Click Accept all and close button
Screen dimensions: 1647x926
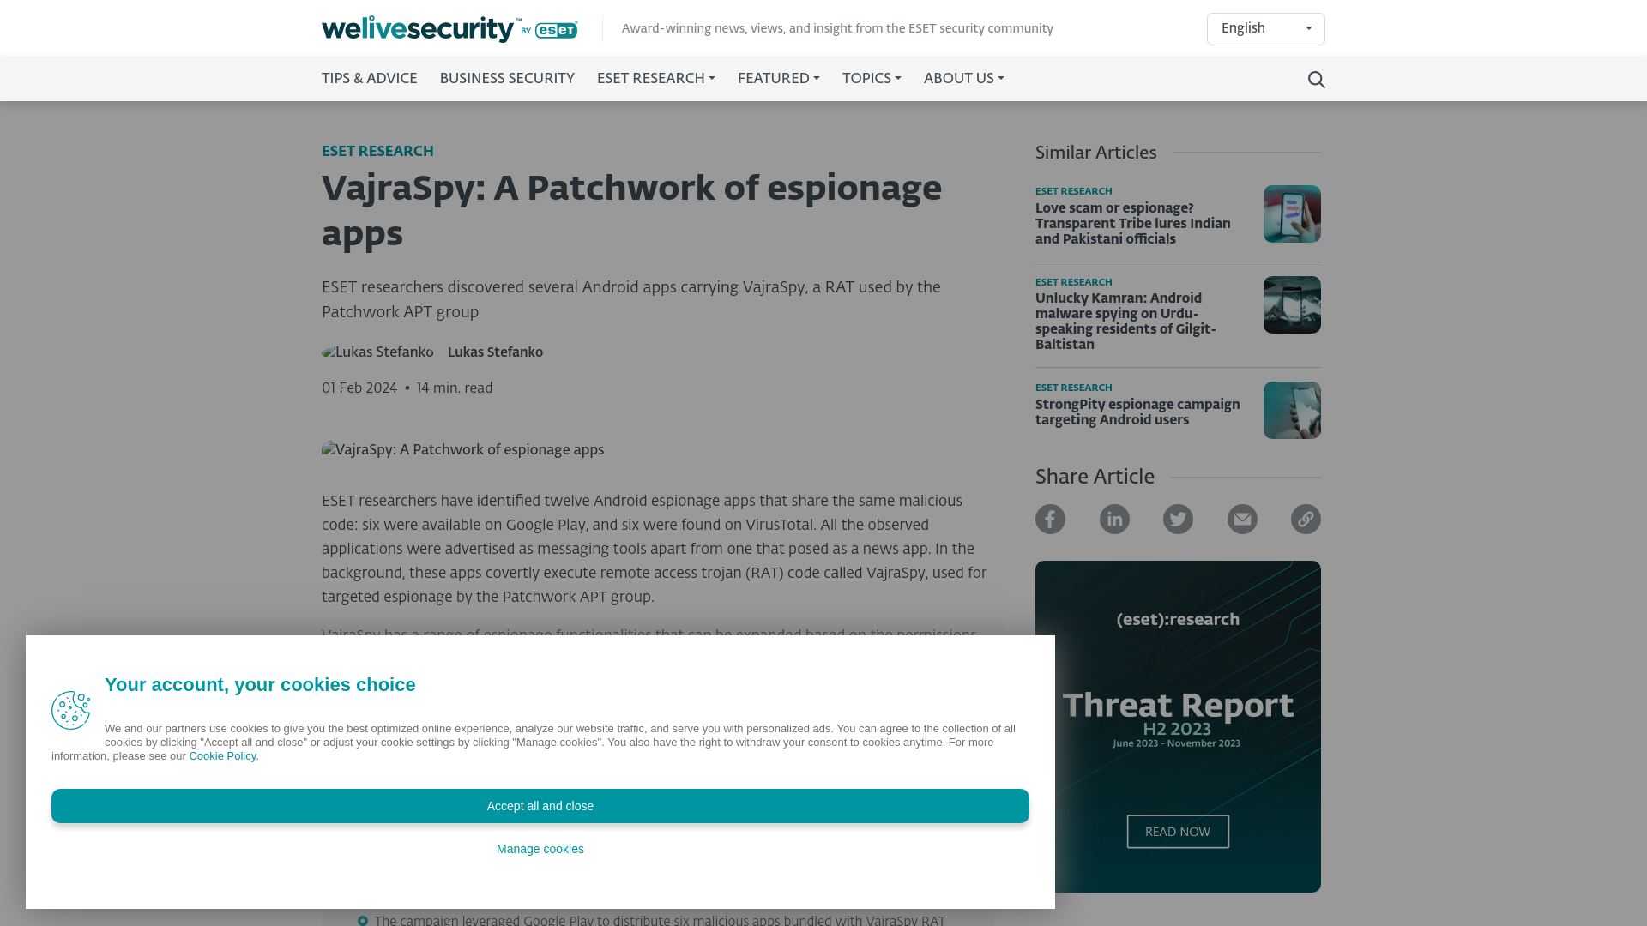540,805
